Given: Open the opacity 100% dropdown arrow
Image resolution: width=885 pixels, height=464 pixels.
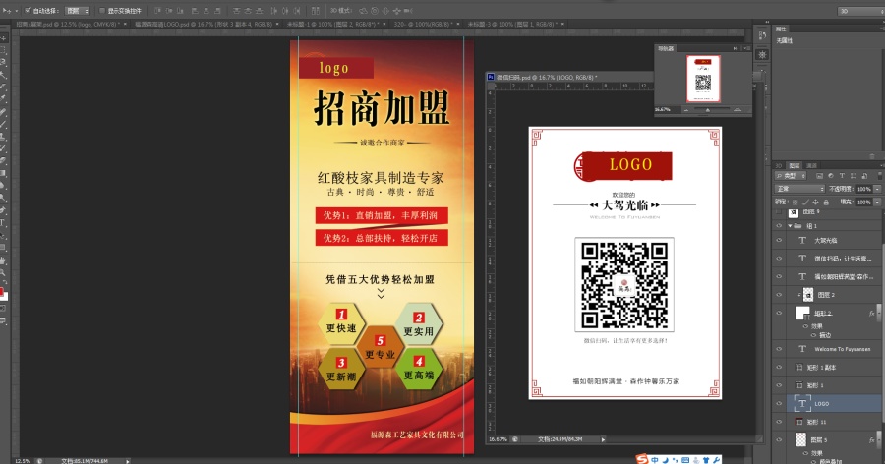Looking at the screenshot, I should point(877,189).
